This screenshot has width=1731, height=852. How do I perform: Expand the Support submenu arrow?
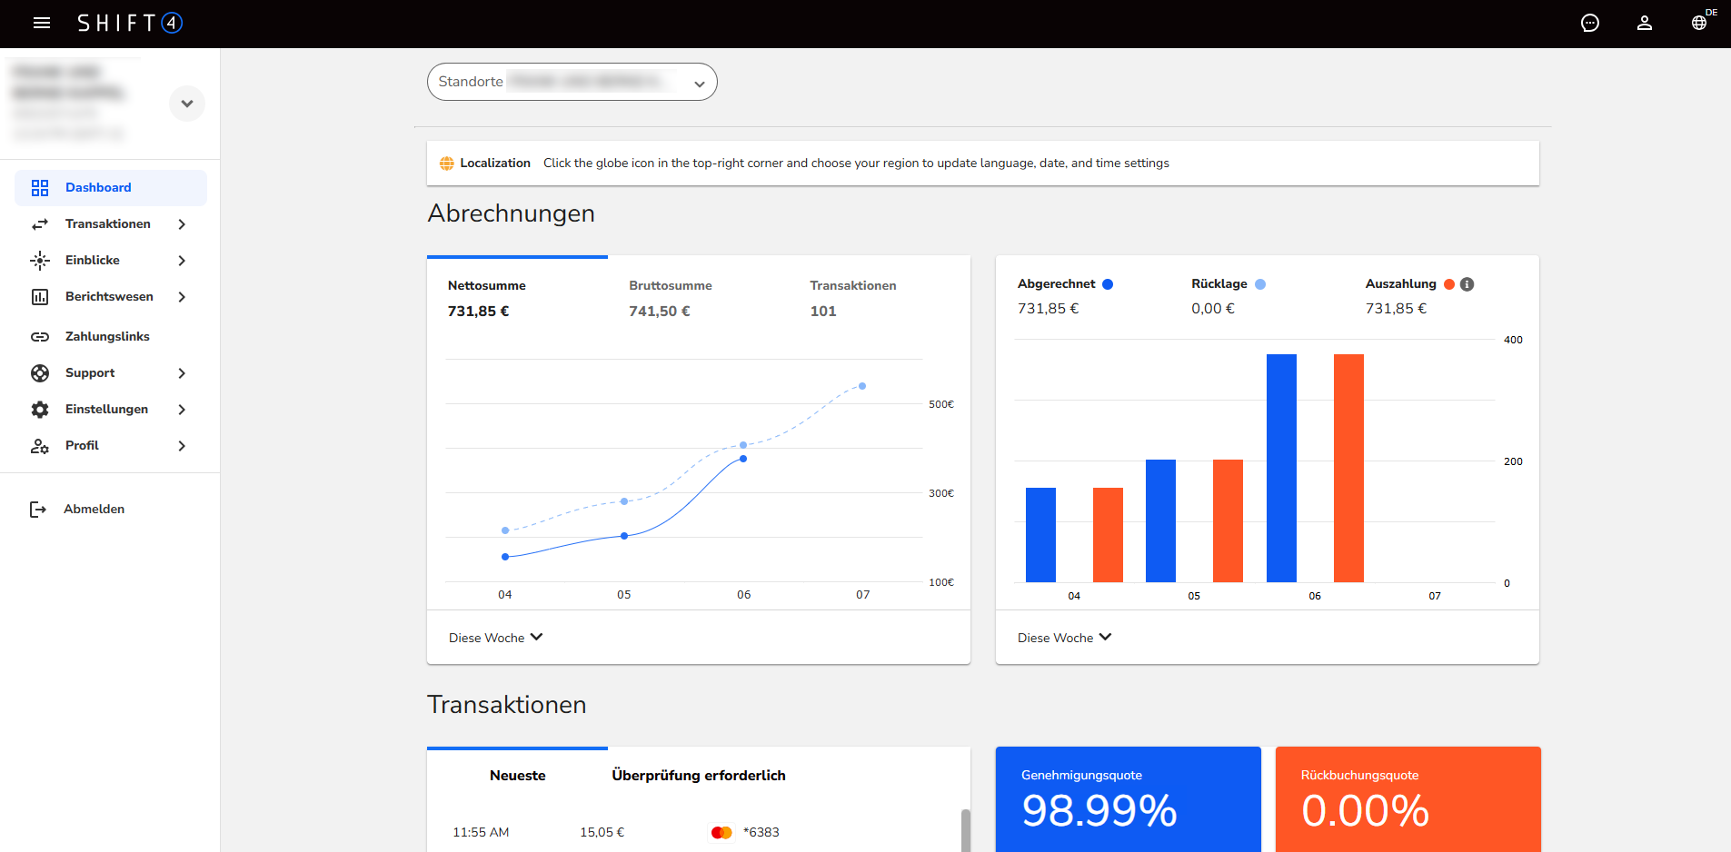pyautogui.click(x=182, y=373)
